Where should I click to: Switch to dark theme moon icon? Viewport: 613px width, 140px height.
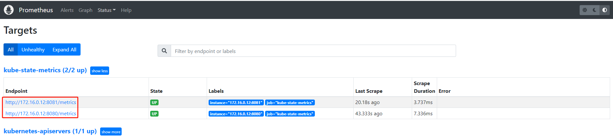tap(594, 10)
